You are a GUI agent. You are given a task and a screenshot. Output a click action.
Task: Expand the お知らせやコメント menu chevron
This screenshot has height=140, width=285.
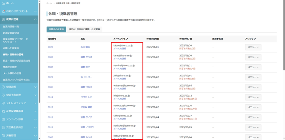35,11
